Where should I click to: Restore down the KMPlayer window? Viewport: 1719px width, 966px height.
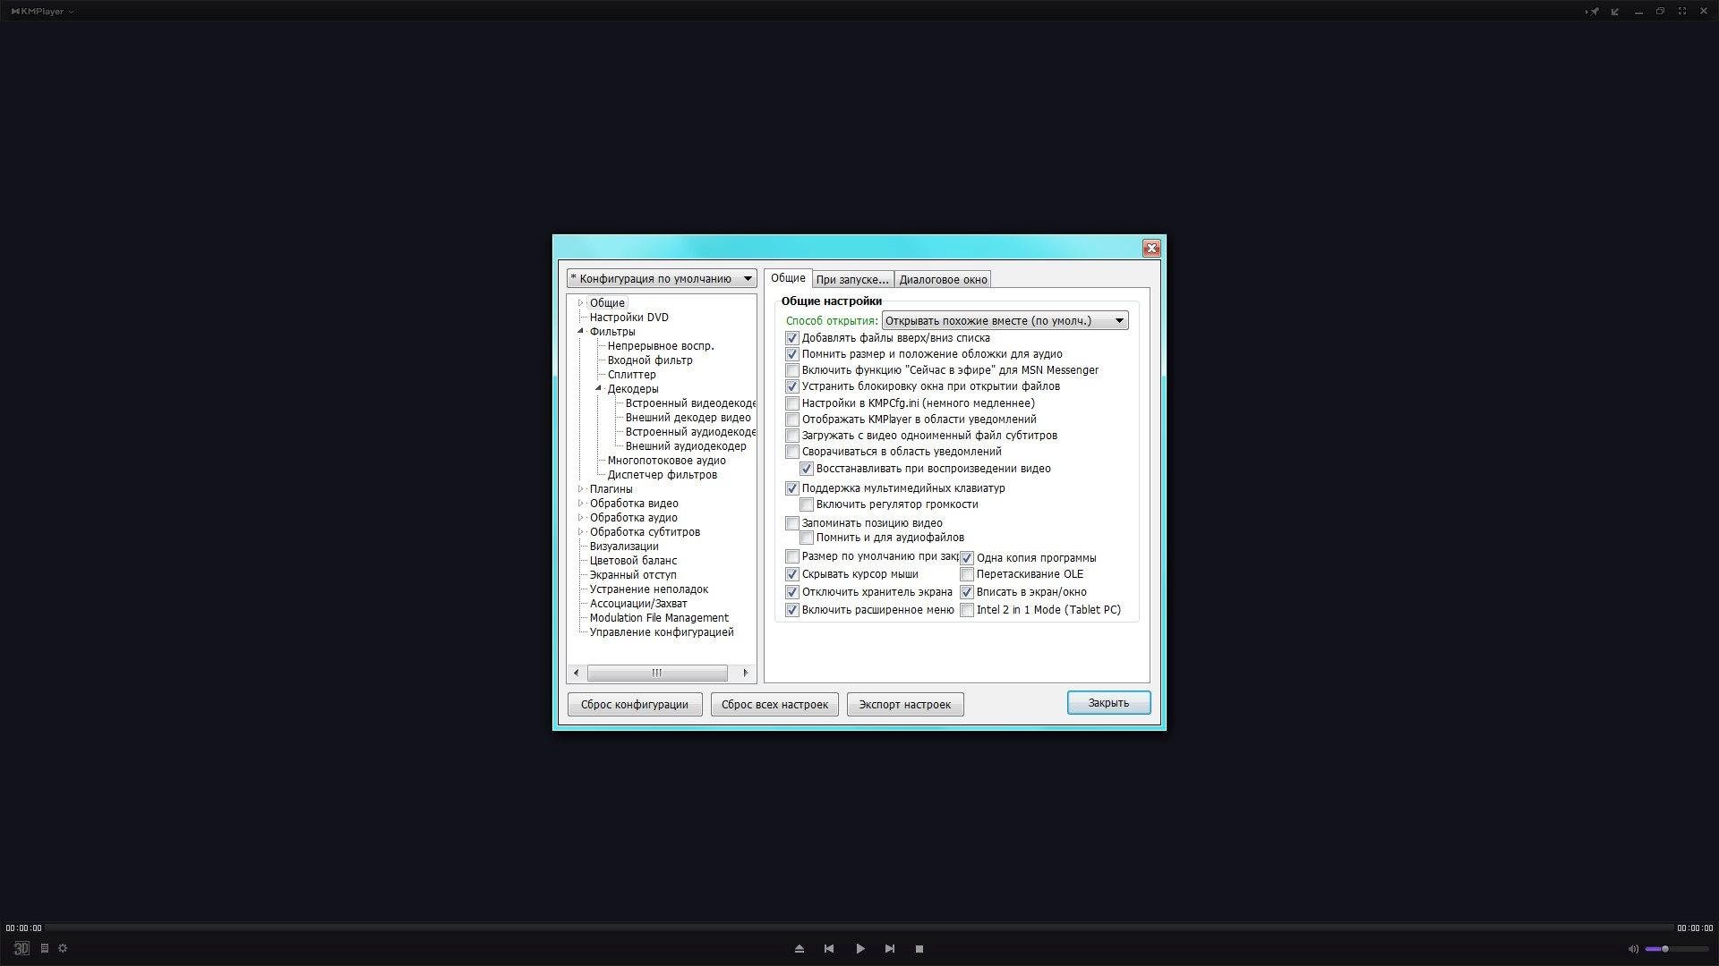tap(1660, 12)
